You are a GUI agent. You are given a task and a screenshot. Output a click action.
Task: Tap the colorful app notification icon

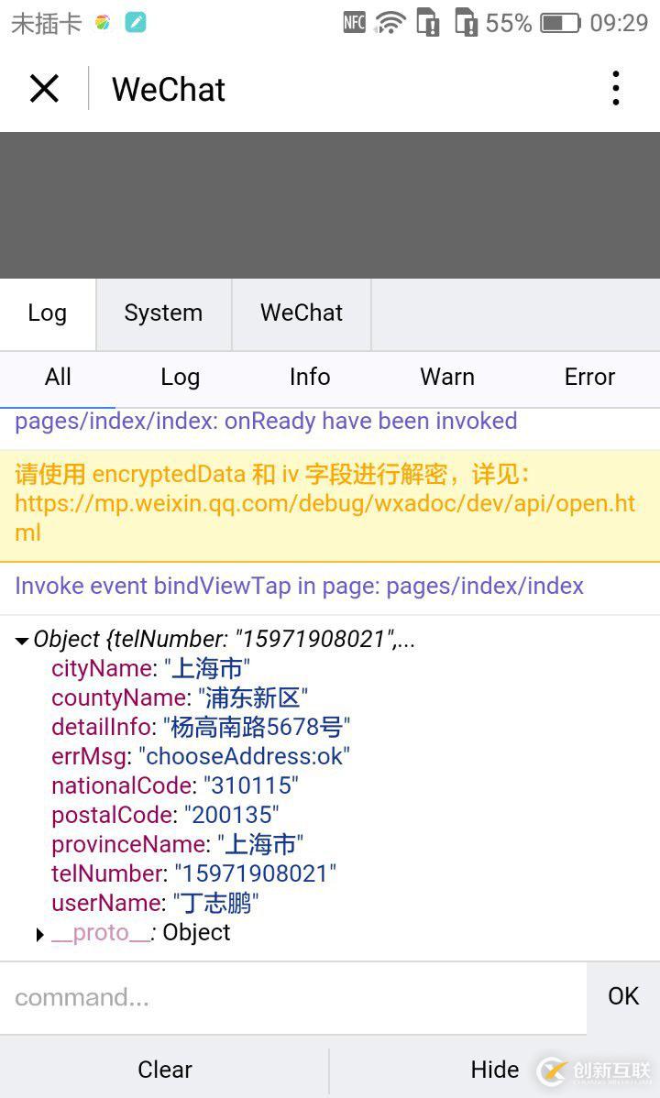point(103,22)
